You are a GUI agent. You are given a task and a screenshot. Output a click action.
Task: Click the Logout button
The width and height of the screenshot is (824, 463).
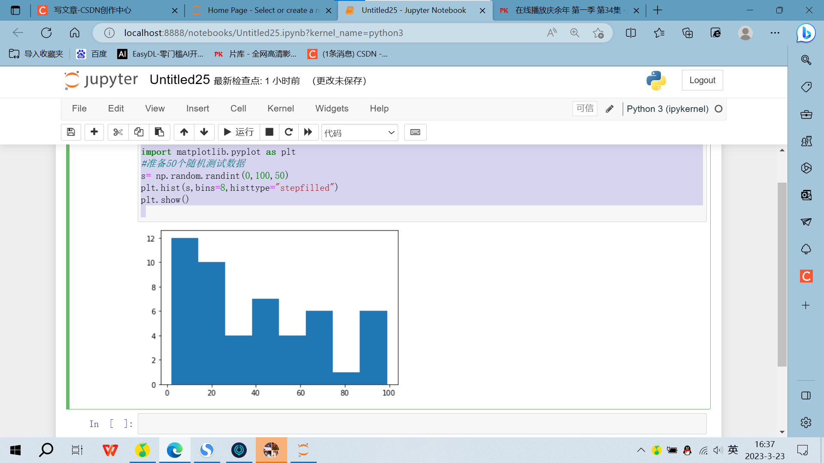(x=702, y=80)
